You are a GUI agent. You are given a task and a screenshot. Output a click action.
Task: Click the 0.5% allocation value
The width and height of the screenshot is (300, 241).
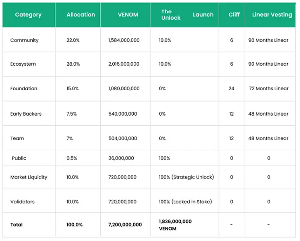(x=72, y=158)
